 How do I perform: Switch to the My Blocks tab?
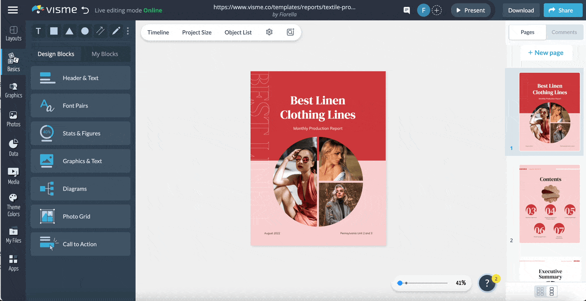tap(105, 54)
